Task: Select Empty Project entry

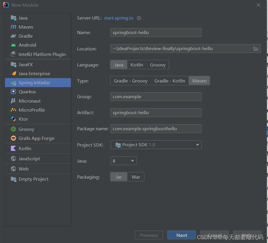Action: point(38,179)
